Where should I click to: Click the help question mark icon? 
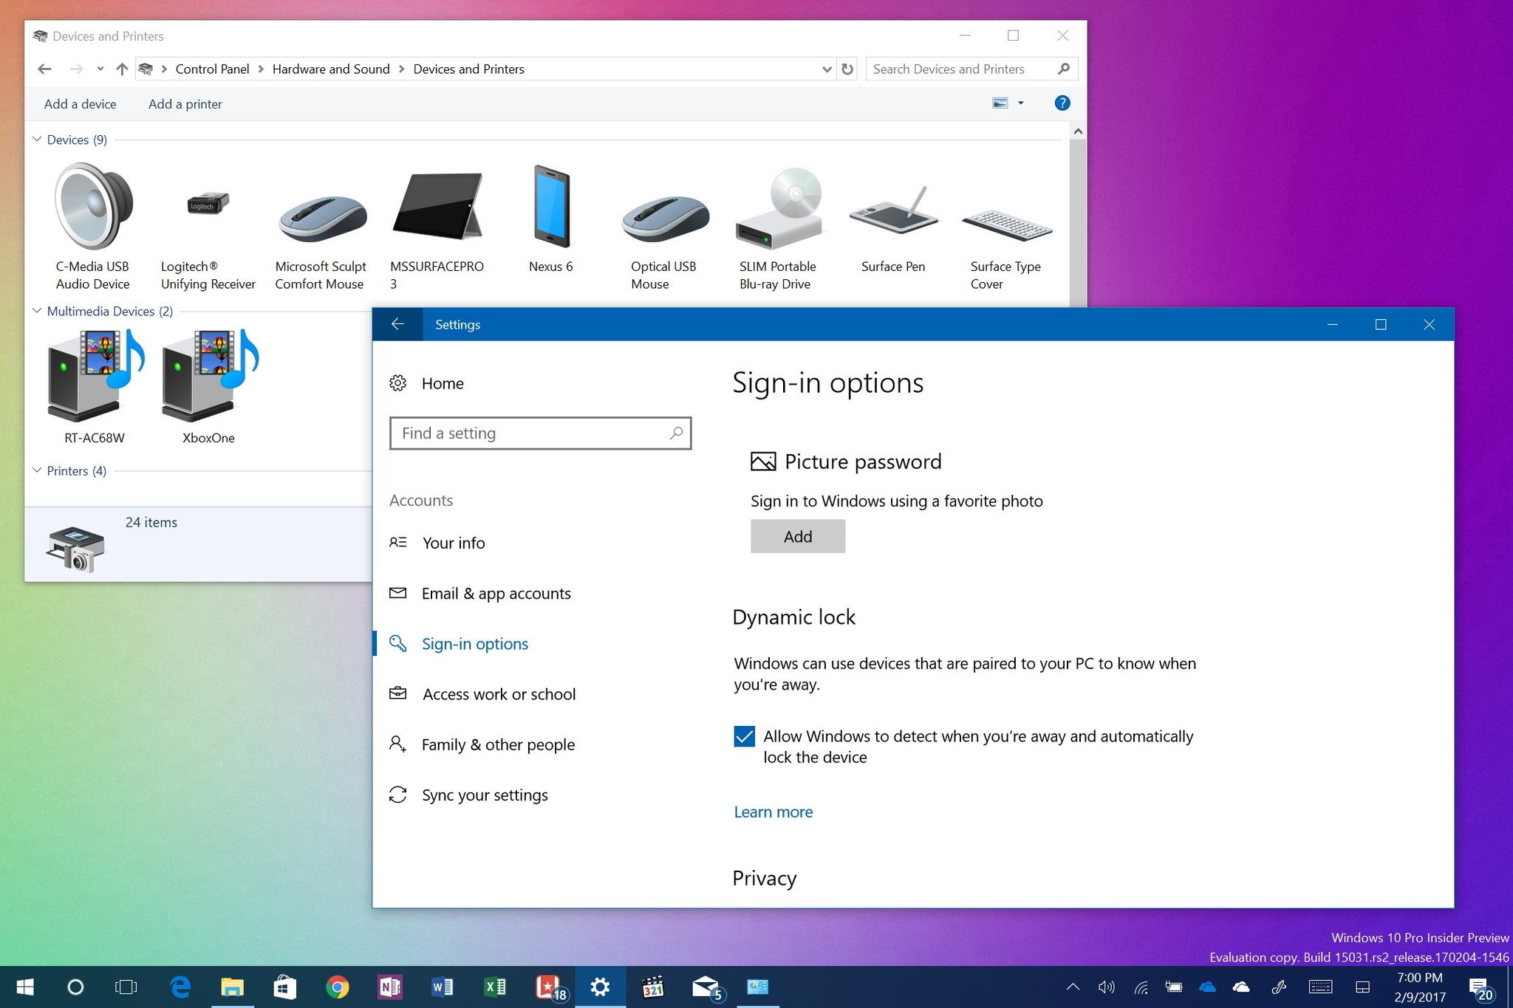1062,103
